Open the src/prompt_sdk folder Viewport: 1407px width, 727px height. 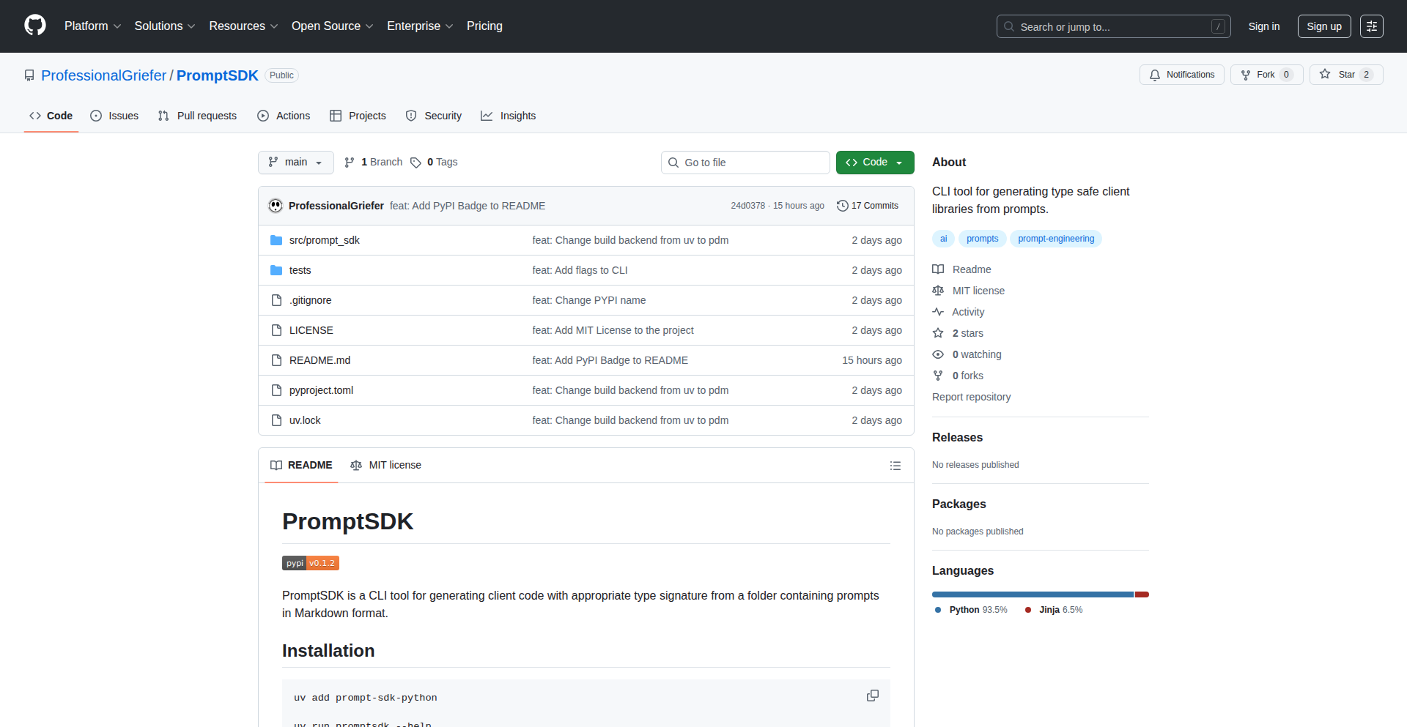click(x=324, y=240)
